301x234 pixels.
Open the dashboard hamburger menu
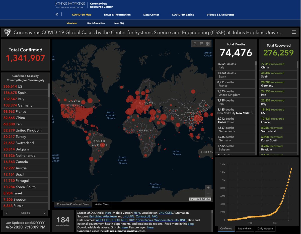[294, 32]
